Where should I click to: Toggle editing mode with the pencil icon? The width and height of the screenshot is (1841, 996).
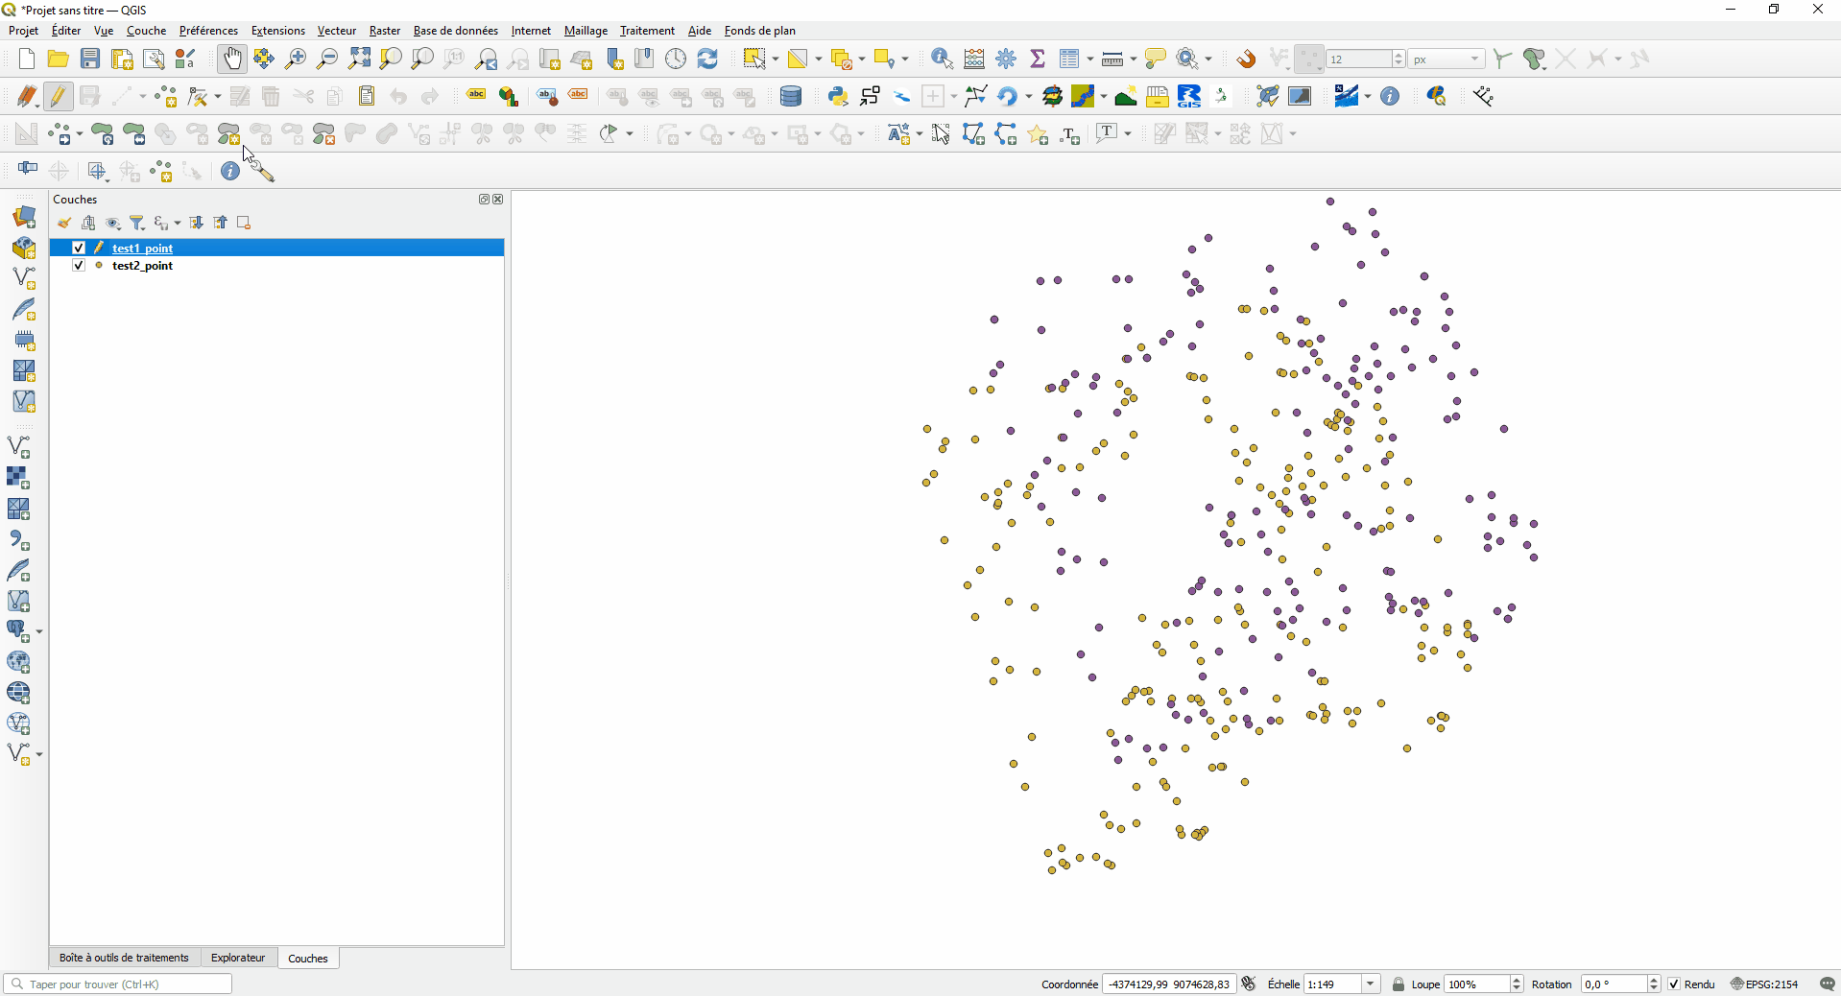pos(58,96)
